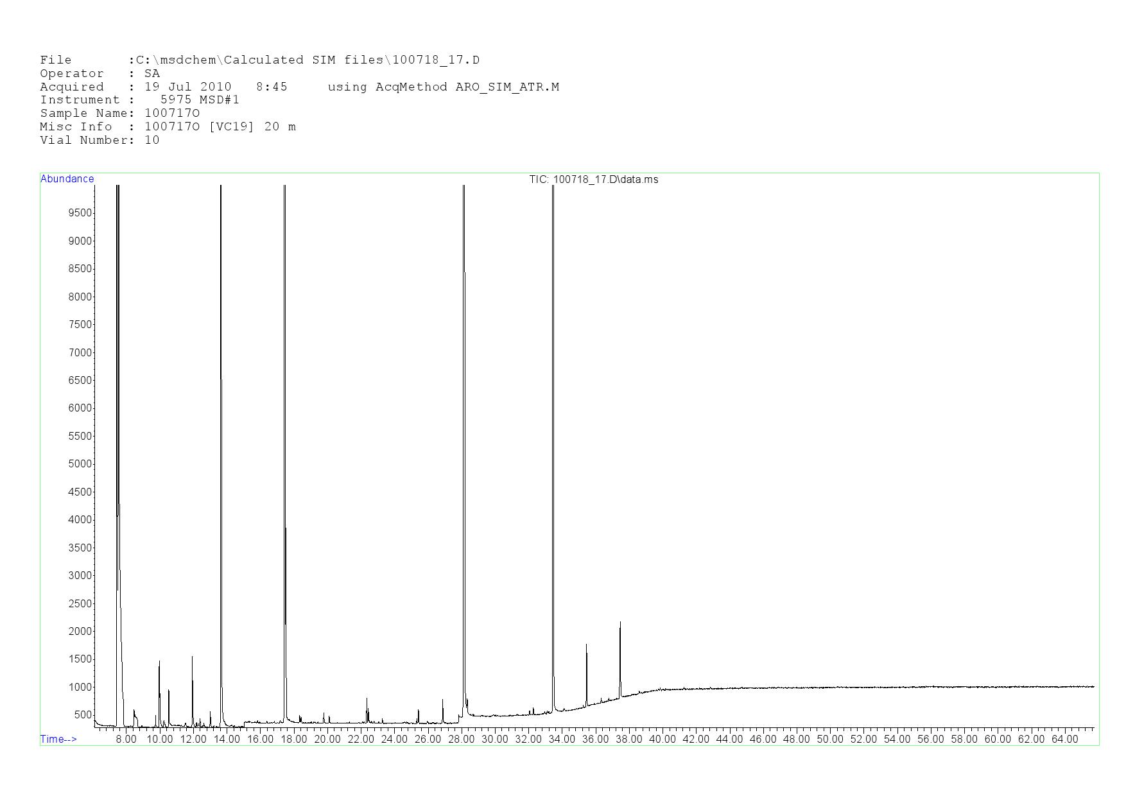Click the 64.00 time axis label
This screenshot has width=1126, height=796.
click(1064, 740)
